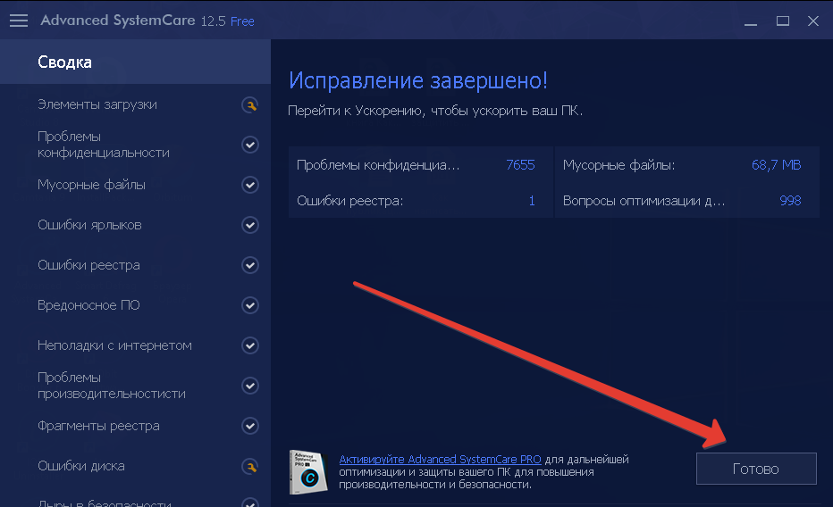Maximize the Advanced SystemCare window
This screenshot has height=507, width=833.
pyautogui.click(x=783, y=21)
